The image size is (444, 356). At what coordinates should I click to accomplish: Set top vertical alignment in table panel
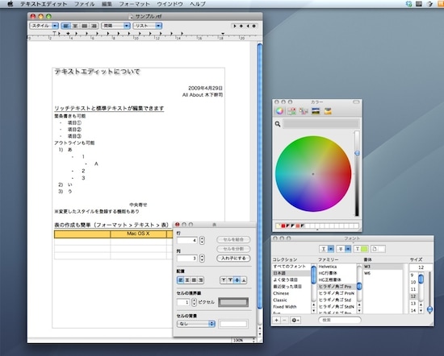224,280
